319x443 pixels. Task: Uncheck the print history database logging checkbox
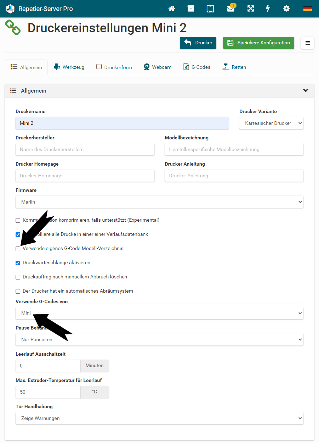pos(18,234)
